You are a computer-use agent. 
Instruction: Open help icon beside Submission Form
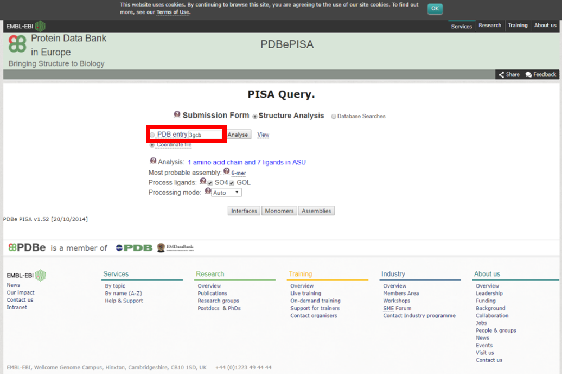[x=177, y=114]
